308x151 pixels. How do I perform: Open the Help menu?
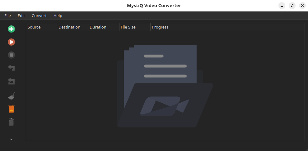[58, 16]
